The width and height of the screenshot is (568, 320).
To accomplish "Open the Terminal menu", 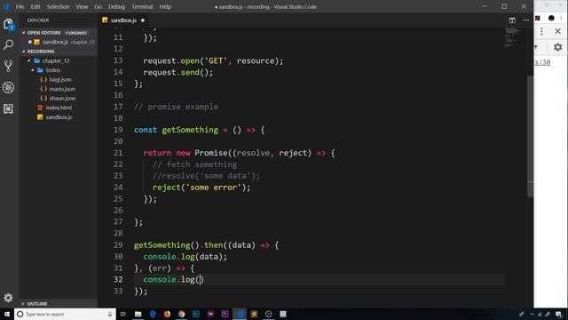I will pyautogui.click(x=142, y=6).
